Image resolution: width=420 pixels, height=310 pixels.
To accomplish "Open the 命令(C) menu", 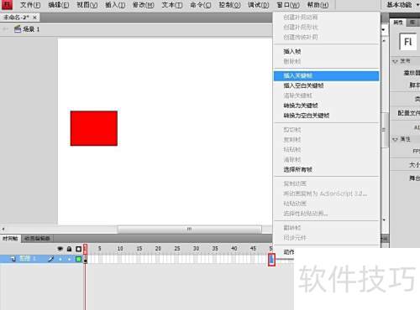I will (201, 5).
